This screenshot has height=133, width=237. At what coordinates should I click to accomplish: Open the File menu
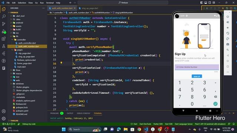click(8, 3)
